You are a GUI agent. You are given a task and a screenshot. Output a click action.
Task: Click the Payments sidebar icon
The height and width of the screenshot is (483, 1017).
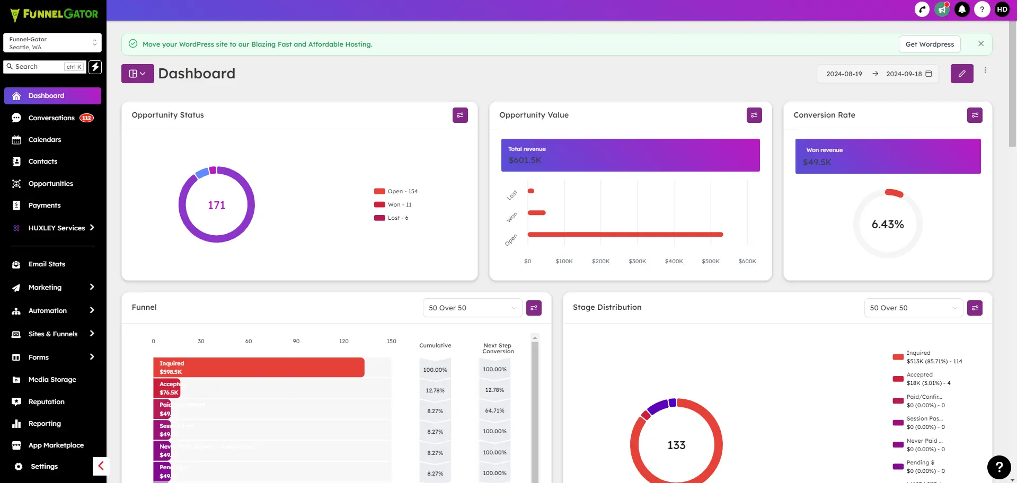click(16, 205)
